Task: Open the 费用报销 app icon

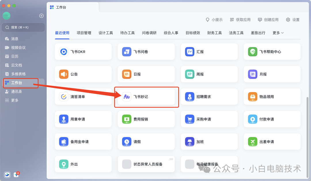Action: click(126, 119)
